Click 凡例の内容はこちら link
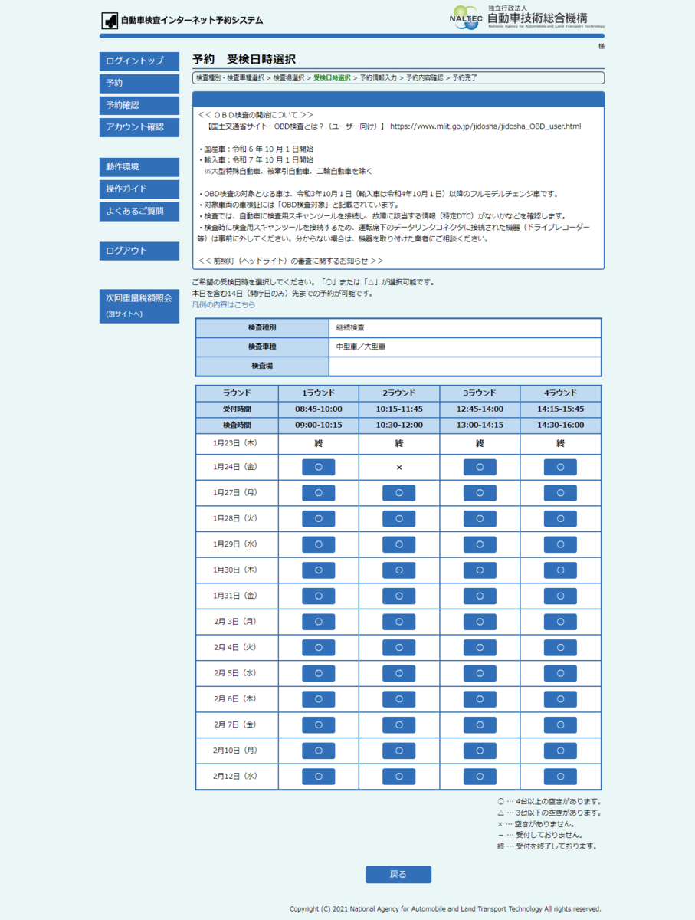Image resolution: width=695 pixels, height=920 pixels. [224, 304]
